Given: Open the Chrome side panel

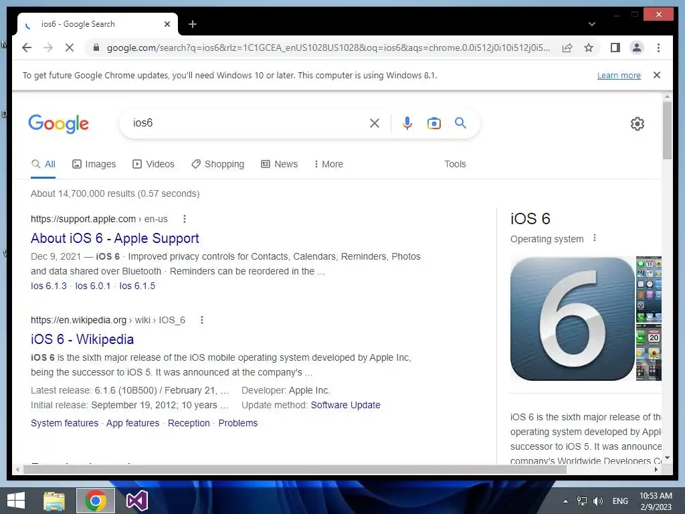Looking at the screenshot, I should click(615, 48).
